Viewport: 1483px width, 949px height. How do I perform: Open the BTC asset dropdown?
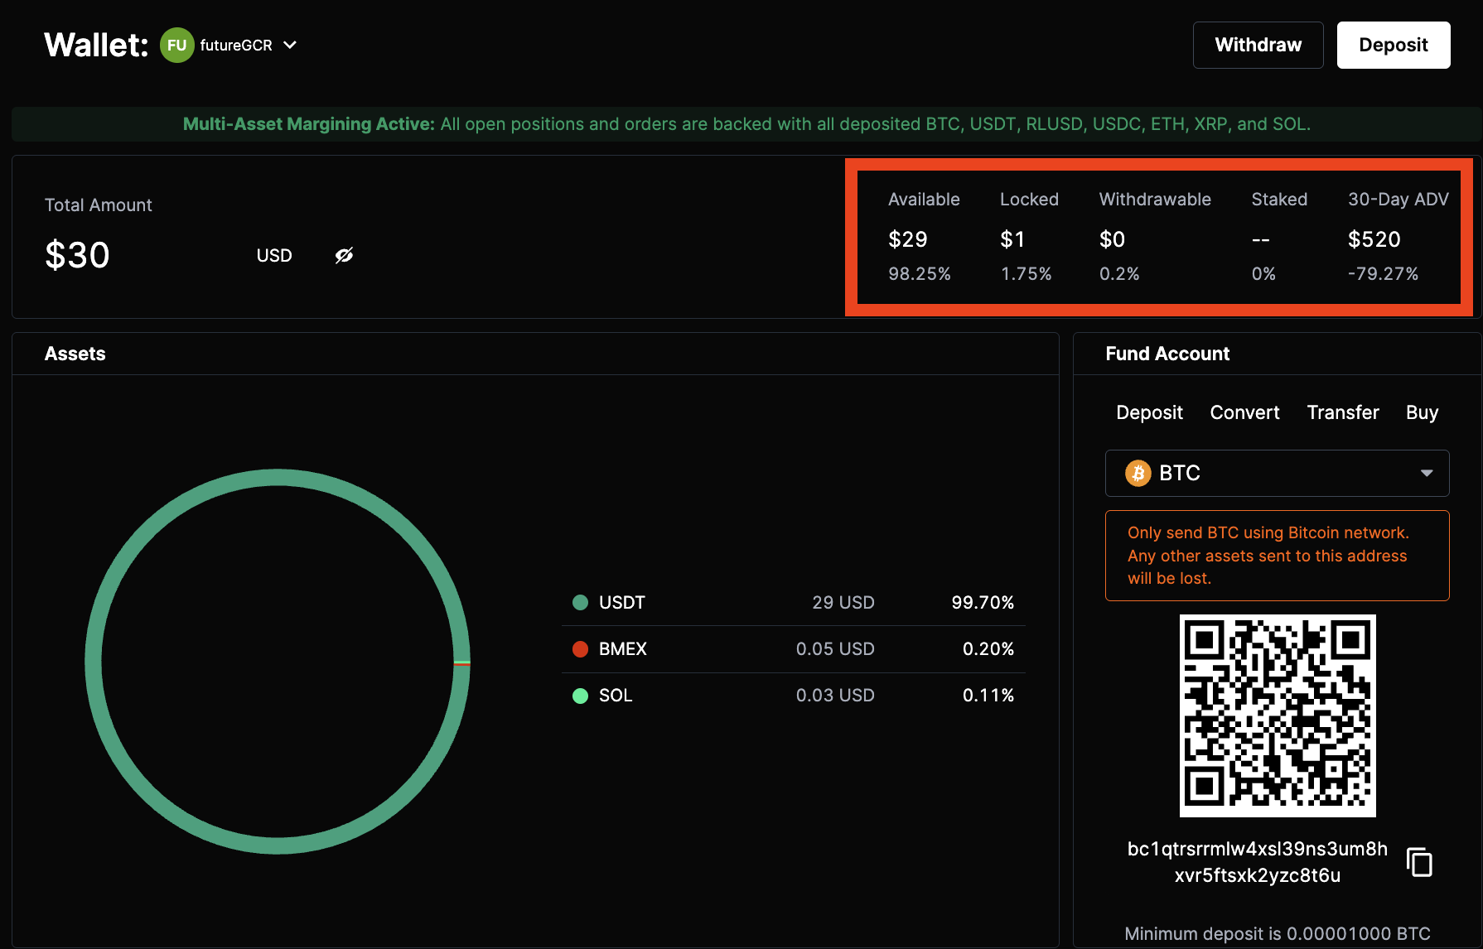[x=1277, y=473]
